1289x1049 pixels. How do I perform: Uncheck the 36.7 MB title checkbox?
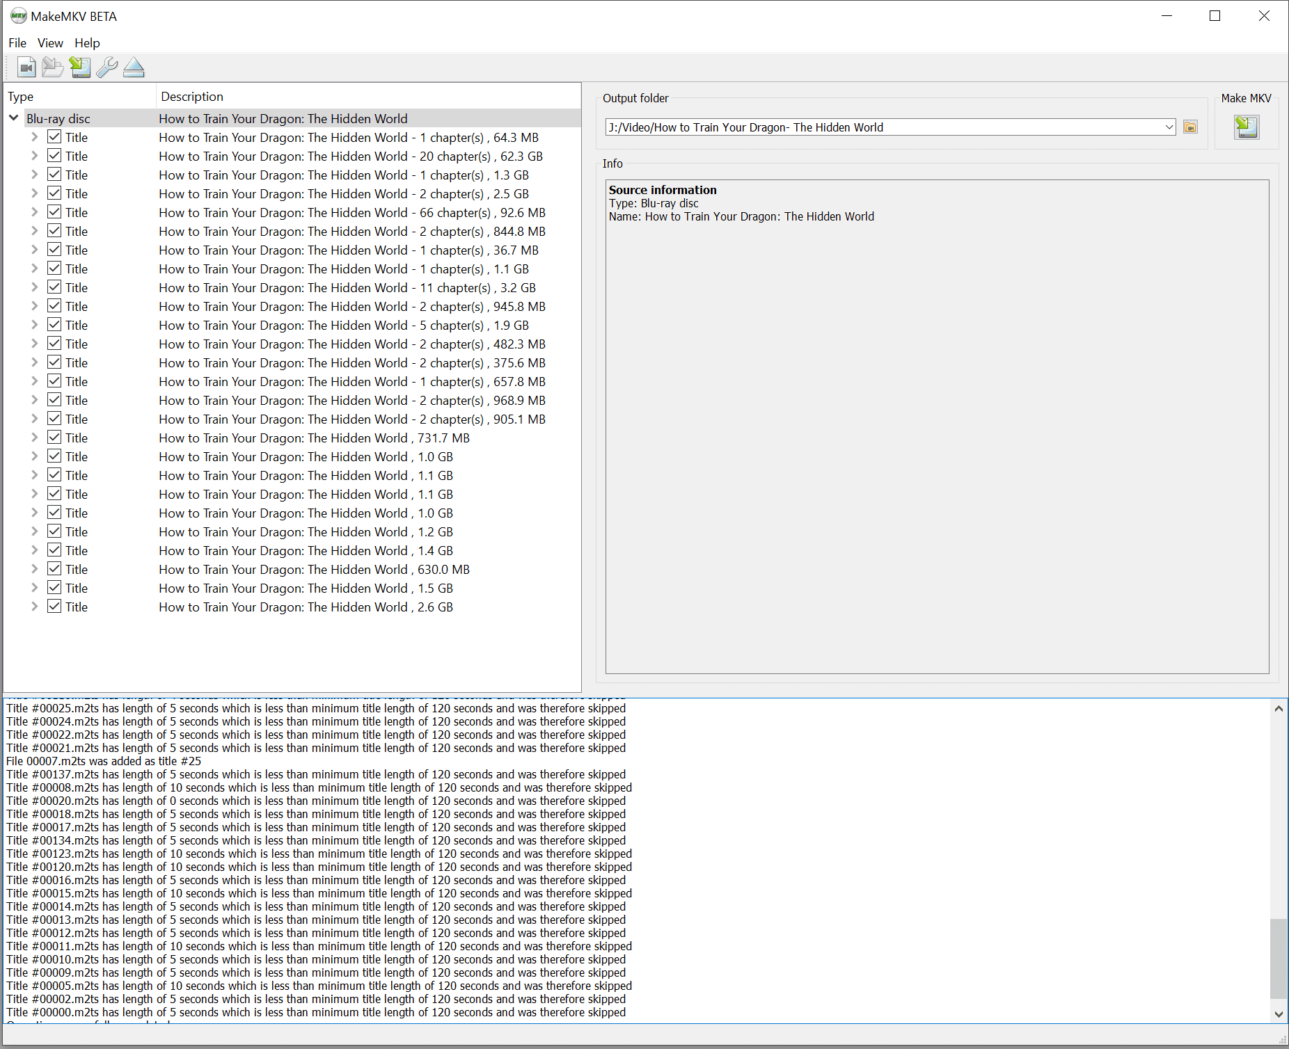(x=54, y=250)
